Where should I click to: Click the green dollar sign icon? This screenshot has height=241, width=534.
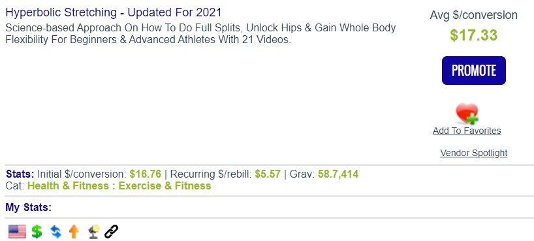(37, 231)
